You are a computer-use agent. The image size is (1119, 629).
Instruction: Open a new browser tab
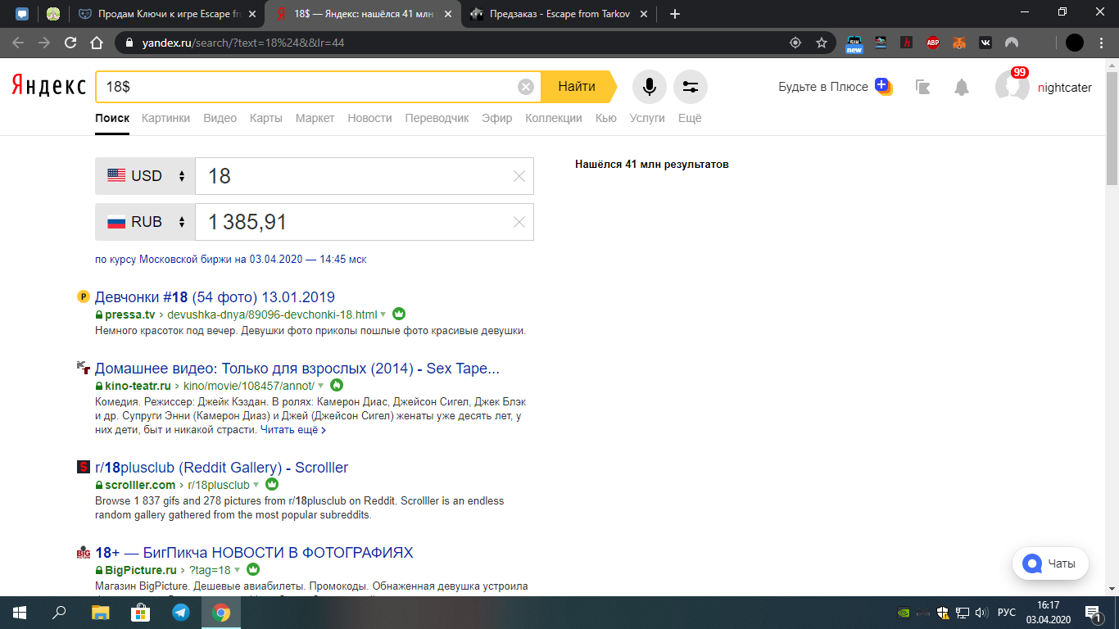[x=675, y=14]
